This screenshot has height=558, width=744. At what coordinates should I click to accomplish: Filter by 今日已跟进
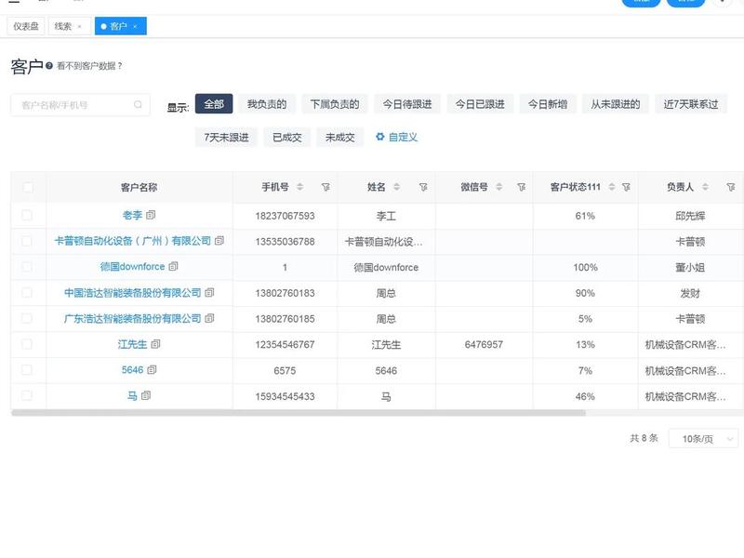tap(480, 104)
